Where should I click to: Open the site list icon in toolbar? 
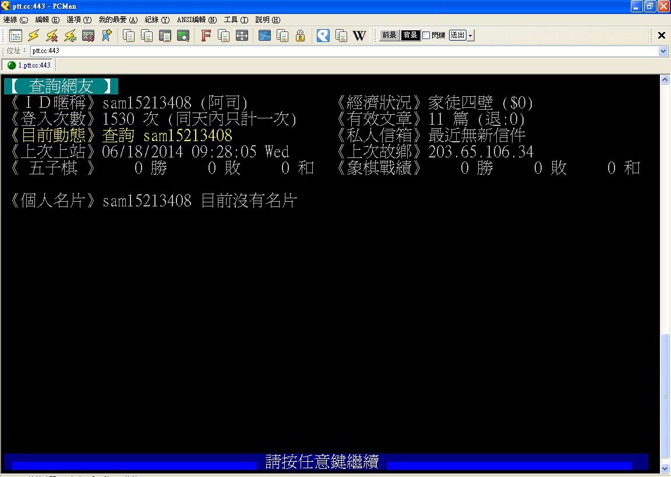click(15, 36)
